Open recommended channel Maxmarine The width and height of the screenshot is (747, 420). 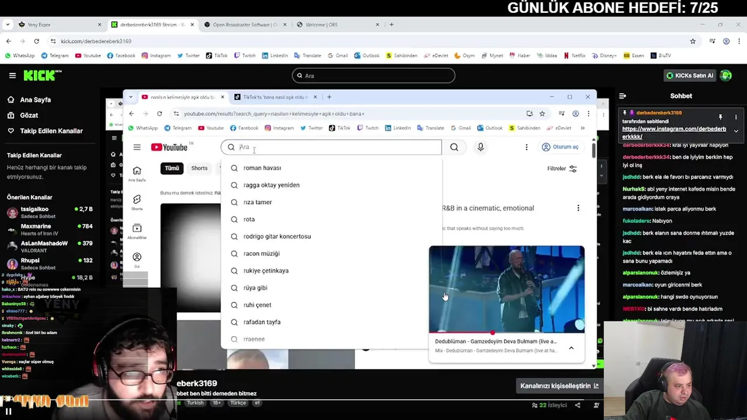[50, 229]
